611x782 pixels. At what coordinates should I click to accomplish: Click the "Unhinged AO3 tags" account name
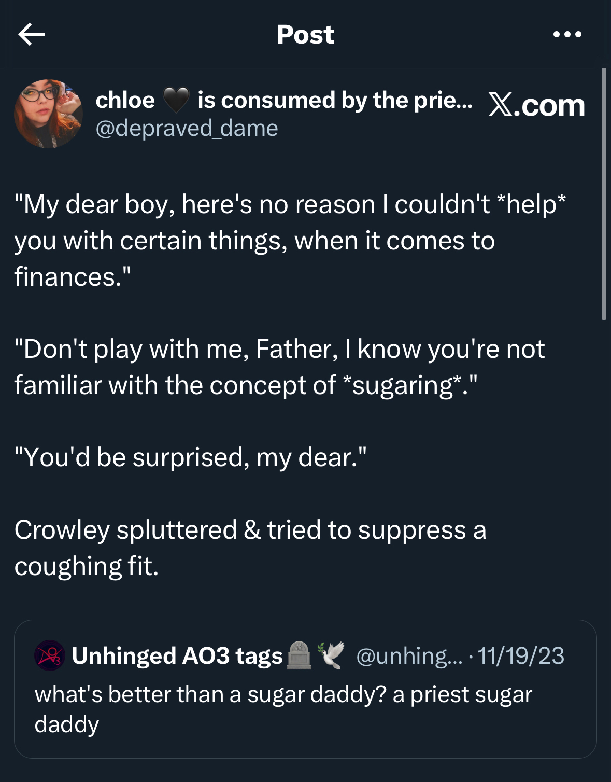(177, 655)
